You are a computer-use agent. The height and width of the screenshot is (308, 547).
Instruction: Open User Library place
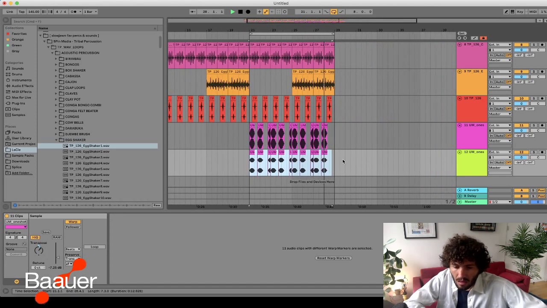pos(21,138)
